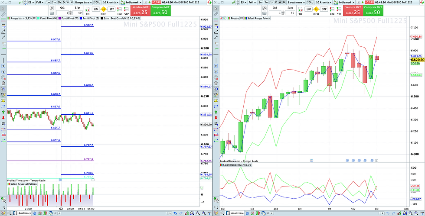This screenshot has width=425, height=216.
Task: Open the Full contract dropdown in left chart
Action: point(40,2)
